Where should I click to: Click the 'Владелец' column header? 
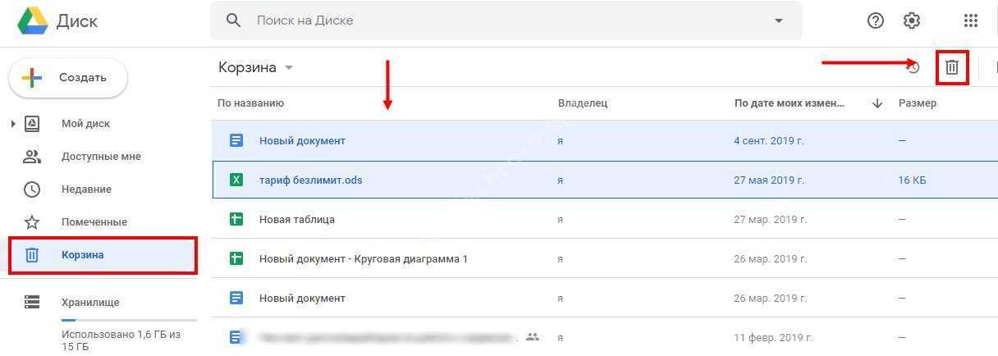click(x=583, y=103)
